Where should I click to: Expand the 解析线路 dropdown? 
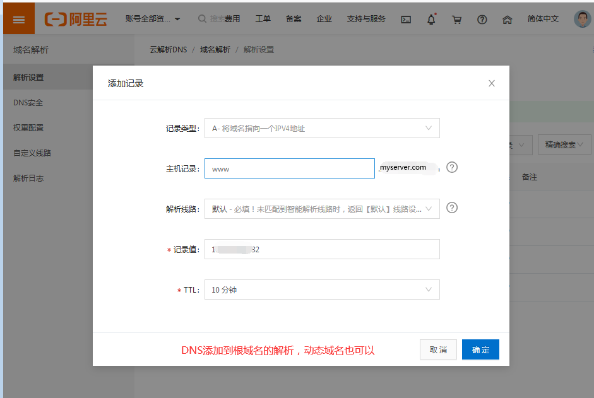[x=322, y=209]
